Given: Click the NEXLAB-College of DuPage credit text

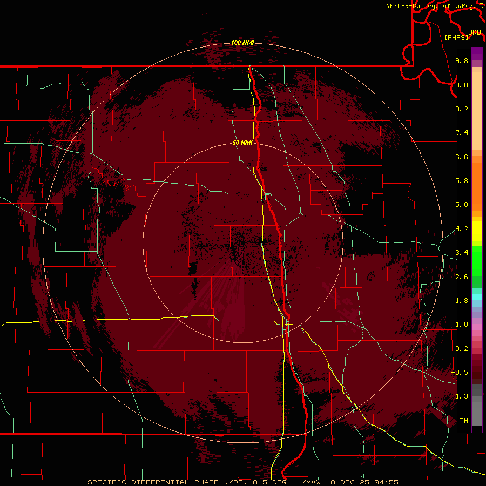Looking at the screenshot, I should pos(431,6).
